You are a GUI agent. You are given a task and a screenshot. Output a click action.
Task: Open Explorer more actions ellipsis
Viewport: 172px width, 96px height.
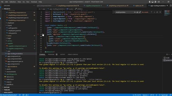click(34, 6)
